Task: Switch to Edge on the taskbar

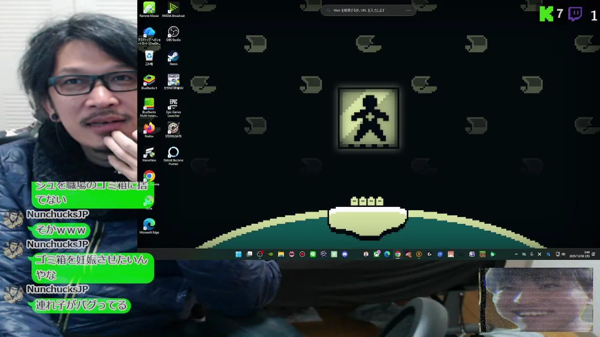Action: [x=387, y=254]
